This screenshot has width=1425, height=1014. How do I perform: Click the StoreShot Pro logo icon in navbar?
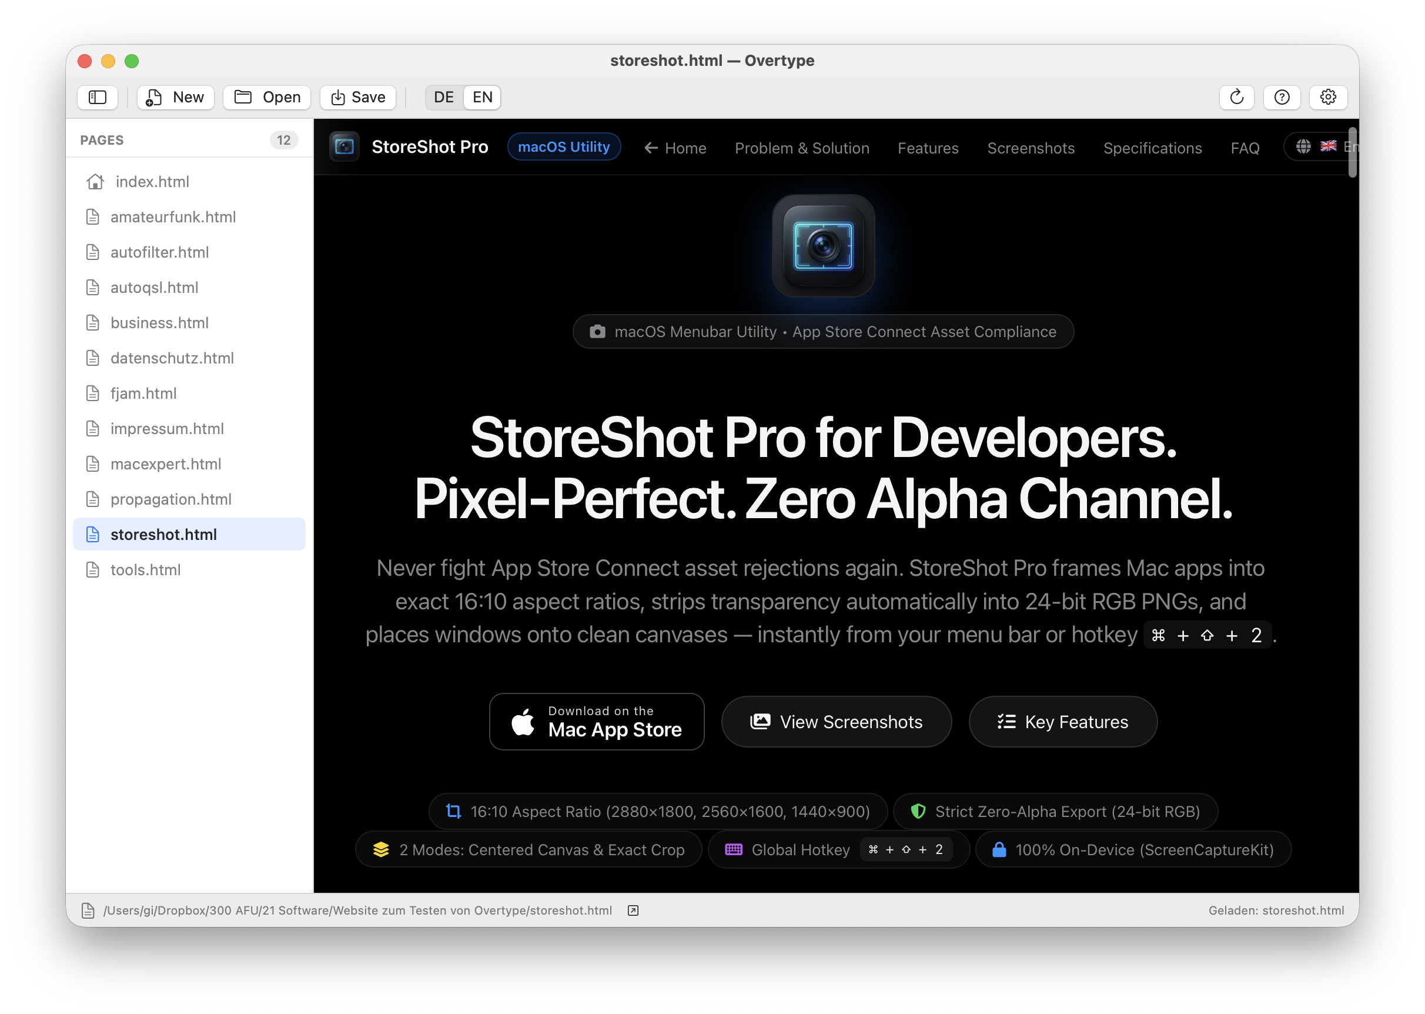point(344,146)
